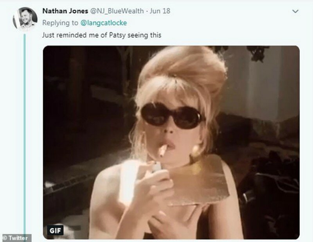Click the lighter held in the GIF
This screenshot has width=313, height=242.
pos(156,167)
